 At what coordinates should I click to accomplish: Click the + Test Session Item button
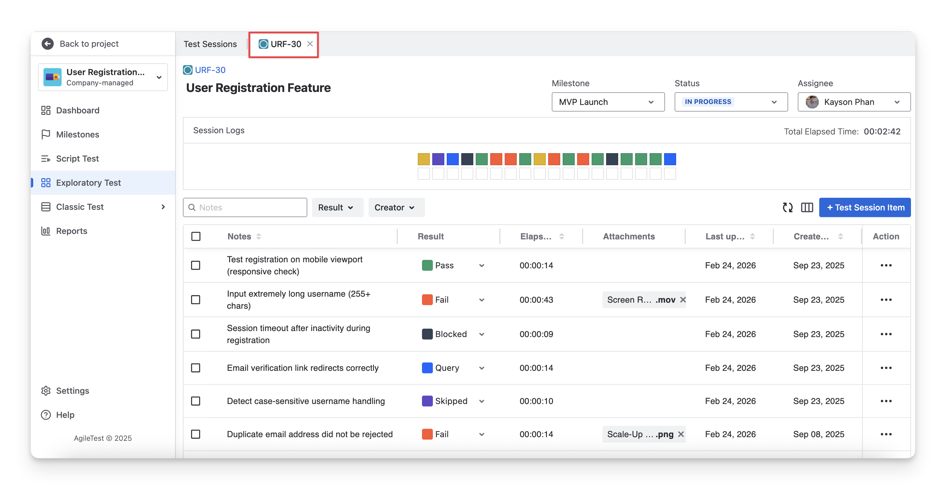pos(865,207)
